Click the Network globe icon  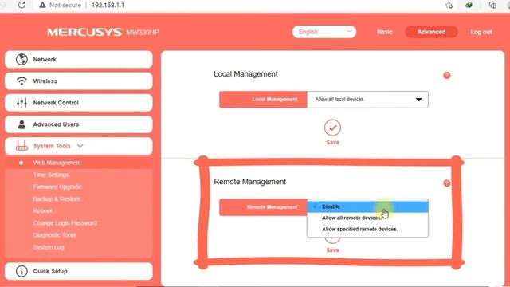pos(22,60)
